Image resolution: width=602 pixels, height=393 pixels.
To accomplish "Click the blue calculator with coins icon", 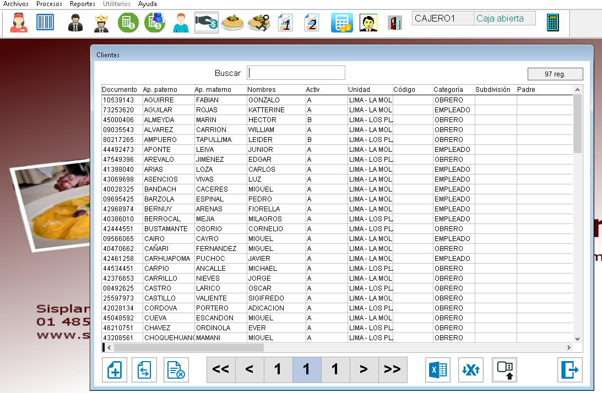I will pyautogui.click(x=341, y=23).
